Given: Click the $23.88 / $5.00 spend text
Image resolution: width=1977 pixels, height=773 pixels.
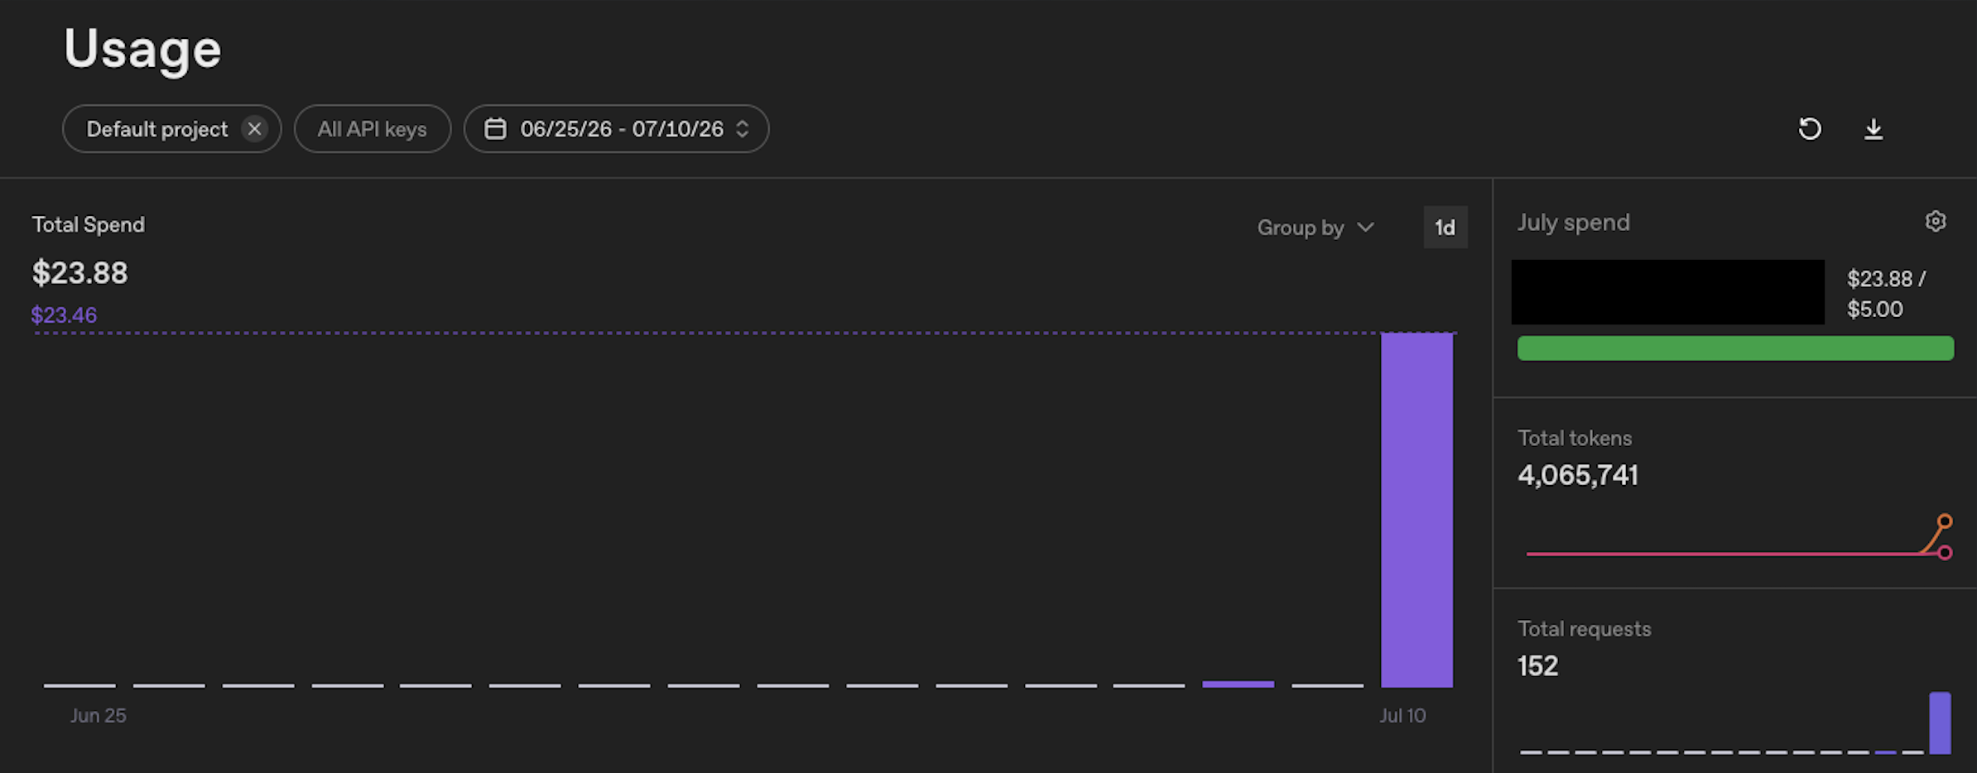Looking at the screenshot, I should (1887, 294).
